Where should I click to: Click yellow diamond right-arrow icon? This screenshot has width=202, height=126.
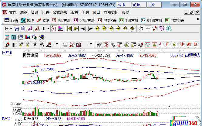104,29
